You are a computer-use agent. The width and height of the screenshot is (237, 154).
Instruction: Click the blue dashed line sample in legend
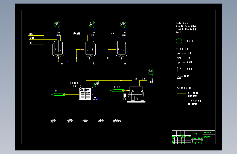[181, 101]
